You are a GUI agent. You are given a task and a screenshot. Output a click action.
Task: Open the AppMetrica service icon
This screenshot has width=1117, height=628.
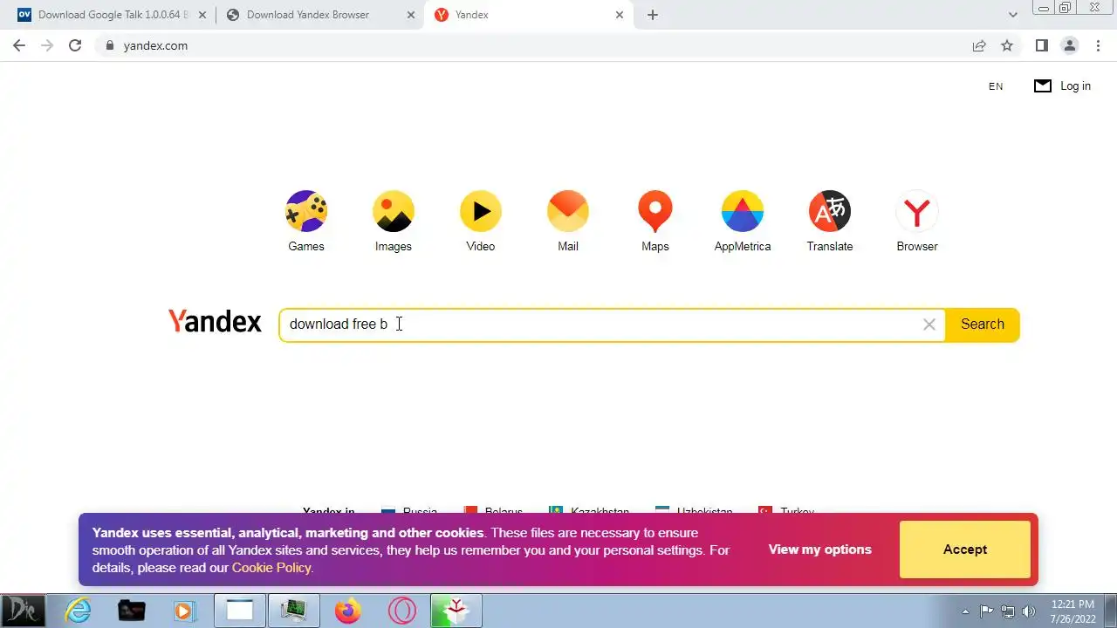tap(743, 211)
